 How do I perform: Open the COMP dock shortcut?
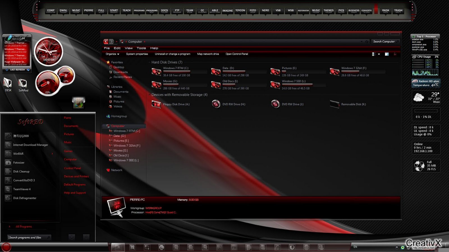click(x=51, y=11)
